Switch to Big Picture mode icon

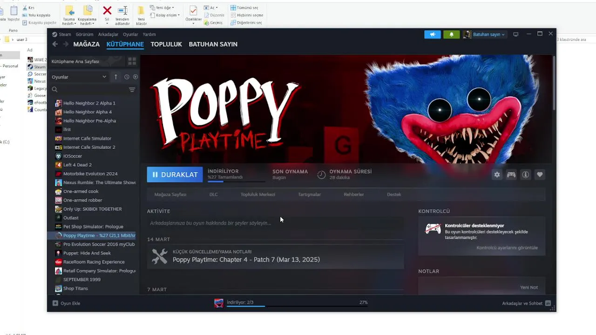[515, 34]
